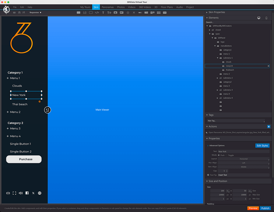Click the collapse menu circle button on left panel
The image size is (274, 212).
tap(47, 110)
